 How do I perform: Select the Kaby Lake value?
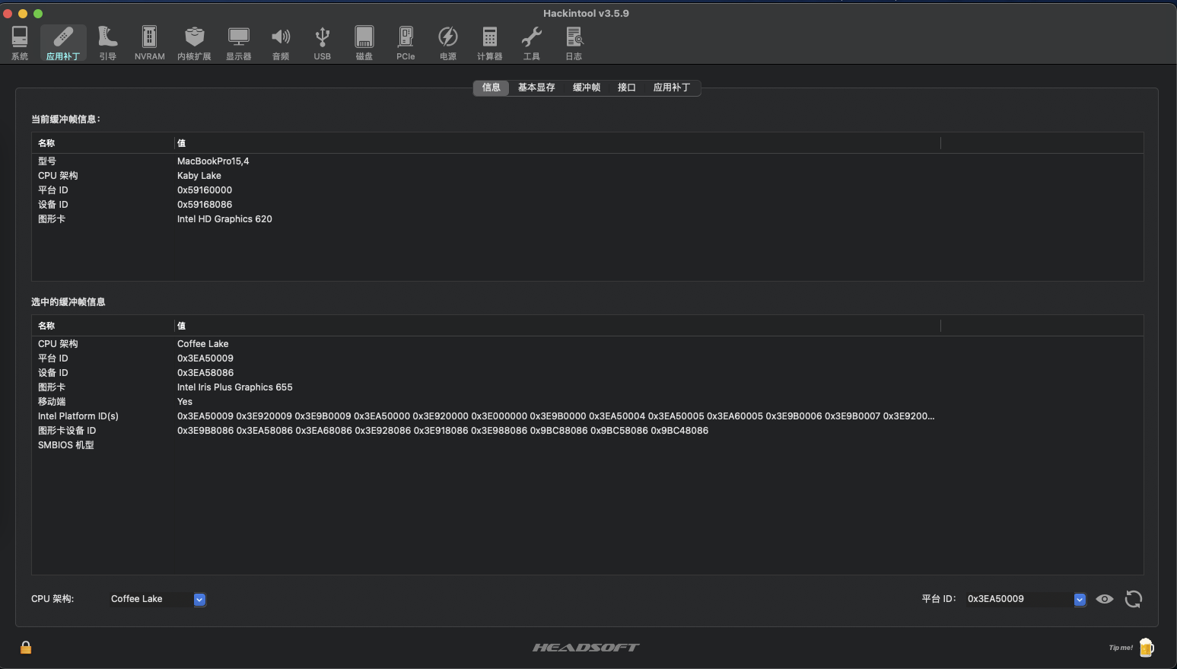pos(199,176)
